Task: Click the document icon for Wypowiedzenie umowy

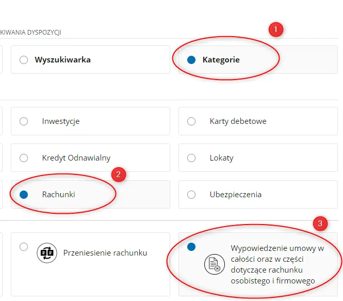Action: click(x=213, y=264)
